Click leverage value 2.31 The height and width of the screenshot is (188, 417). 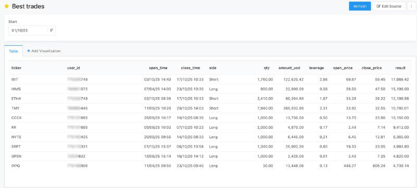pyautogui.click(x=324, y=108)
